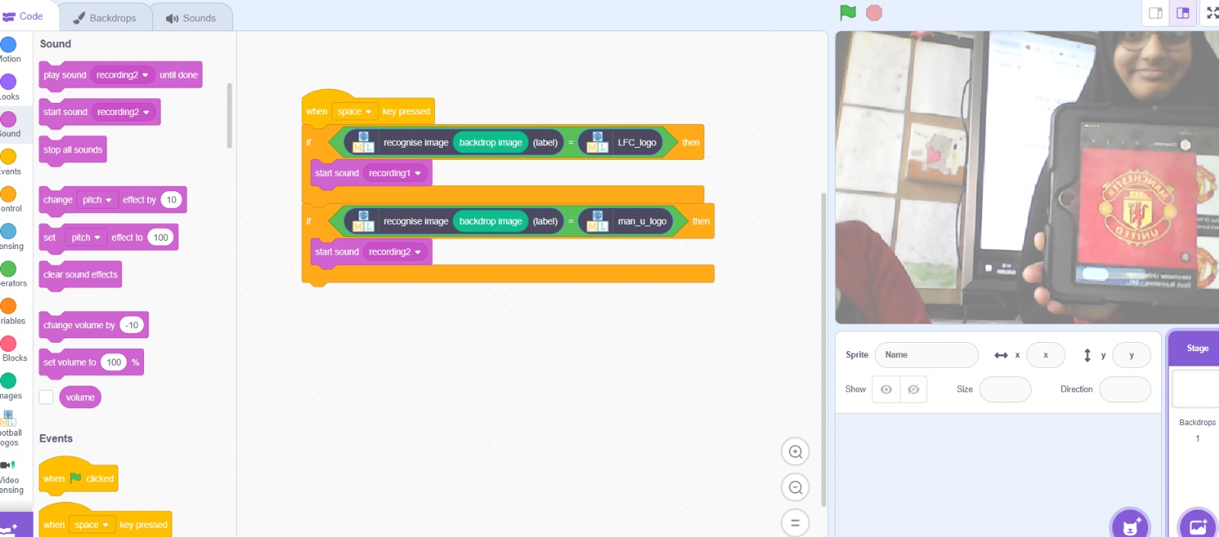Reset workspace zoom with equals icon
This screenshot has width=1219, height=537.
(x=795, y=523)
